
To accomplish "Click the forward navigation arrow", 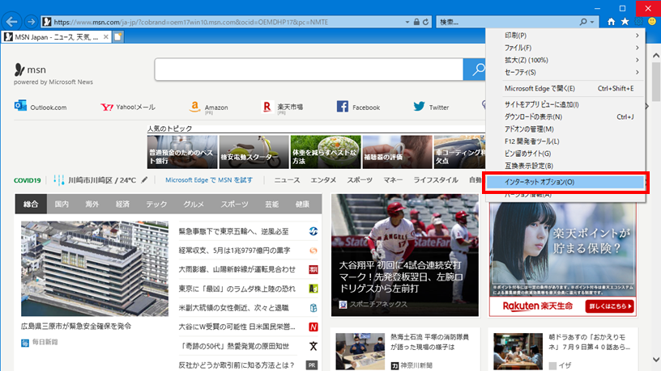I will pyautogui.click(x=32, y=22).
